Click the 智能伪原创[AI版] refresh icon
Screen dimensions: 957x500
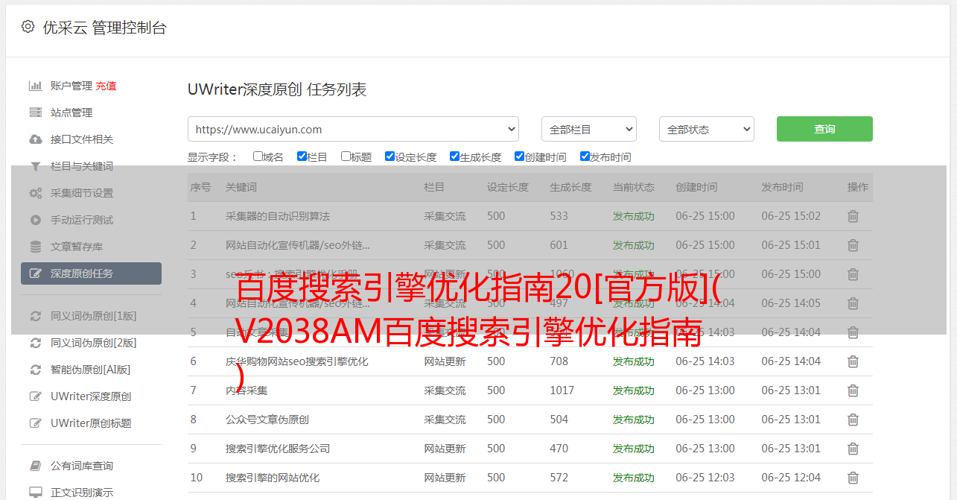(35, 370)
